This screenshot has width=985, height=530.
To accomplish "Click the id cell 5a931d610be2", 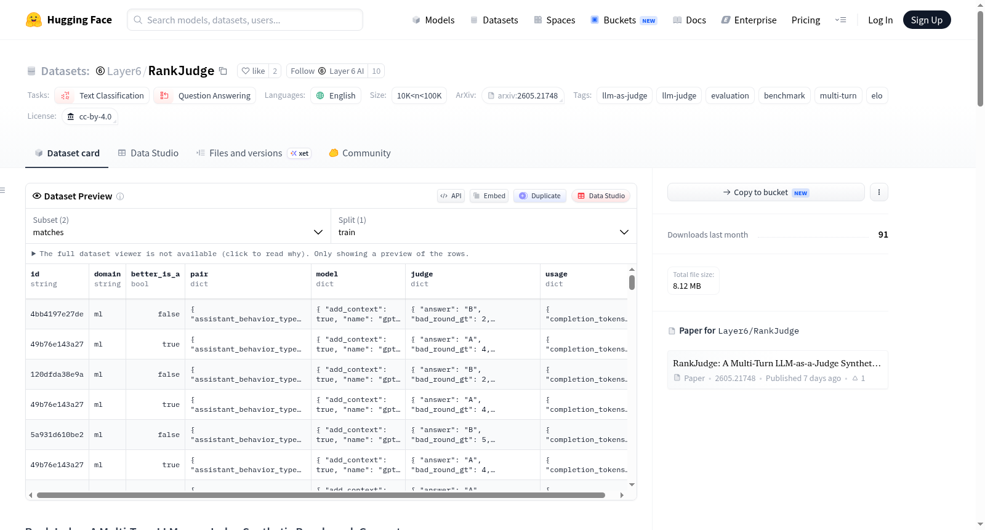I will [x=57, y=435].
